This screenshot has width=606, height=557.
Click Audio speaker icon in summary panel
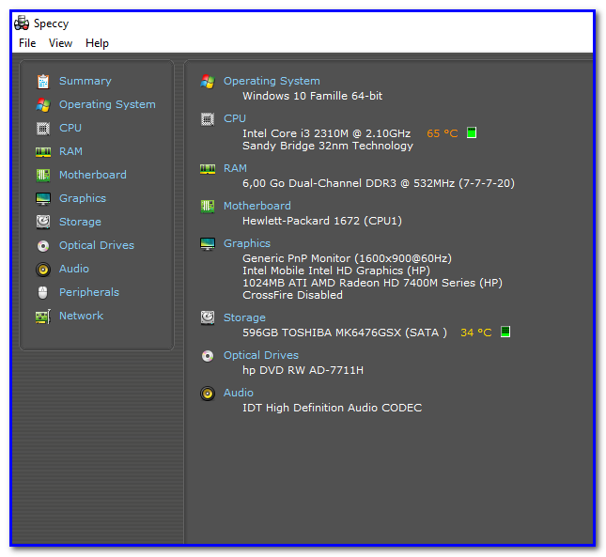point(208,394)
